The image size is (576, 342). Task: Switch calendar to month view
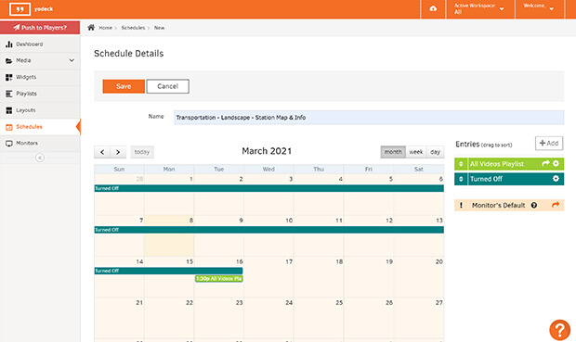(393, 152)
